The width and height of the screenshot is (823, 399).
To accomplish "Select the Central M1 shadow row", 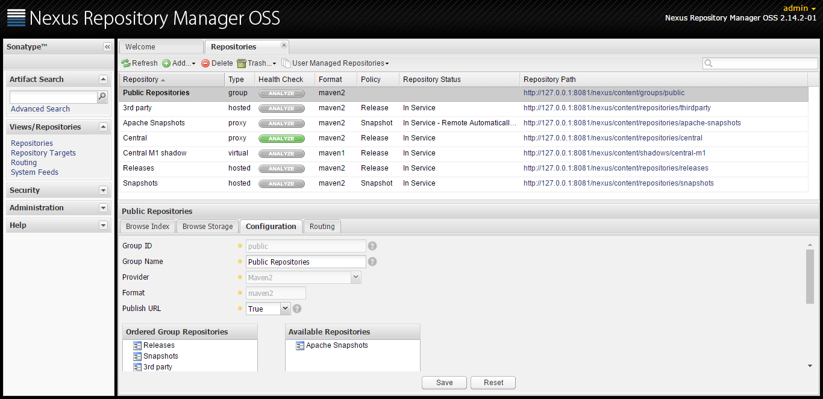I will [463, 153].
